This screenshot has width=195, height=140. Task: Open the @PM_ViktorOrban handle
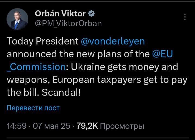(x=68, y=23)
